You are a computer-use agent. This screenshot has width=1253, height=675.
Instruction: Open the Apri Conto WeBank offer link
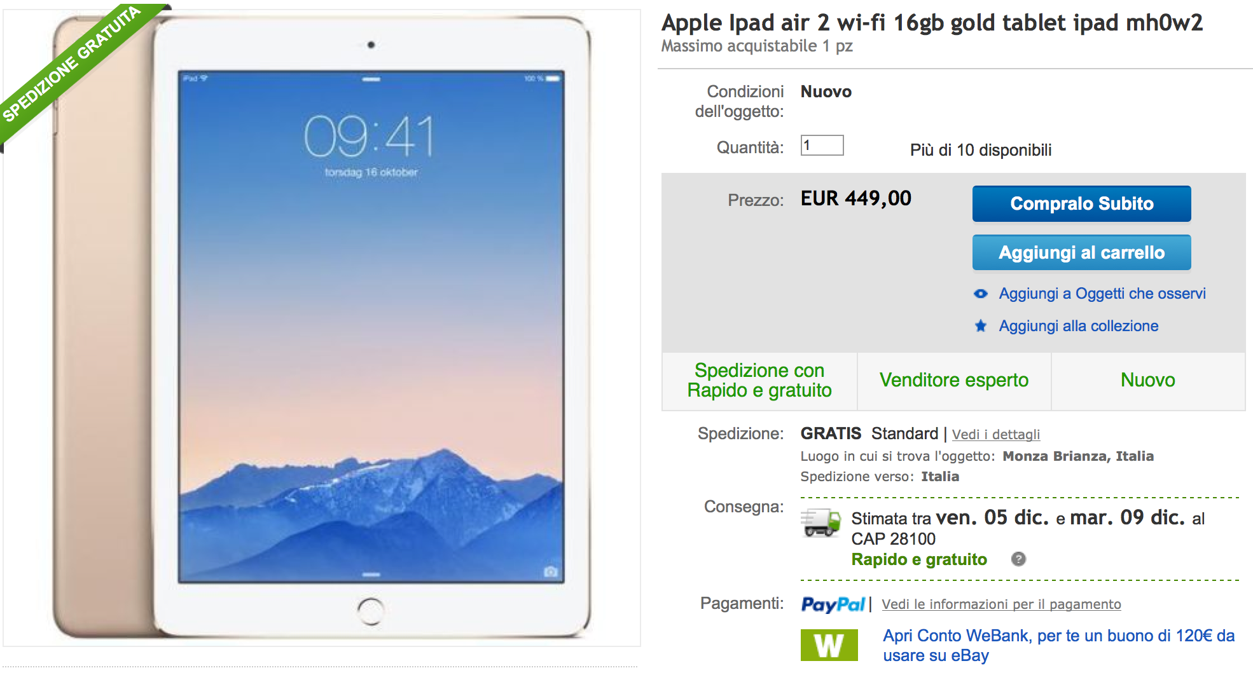click(1059, 645)
